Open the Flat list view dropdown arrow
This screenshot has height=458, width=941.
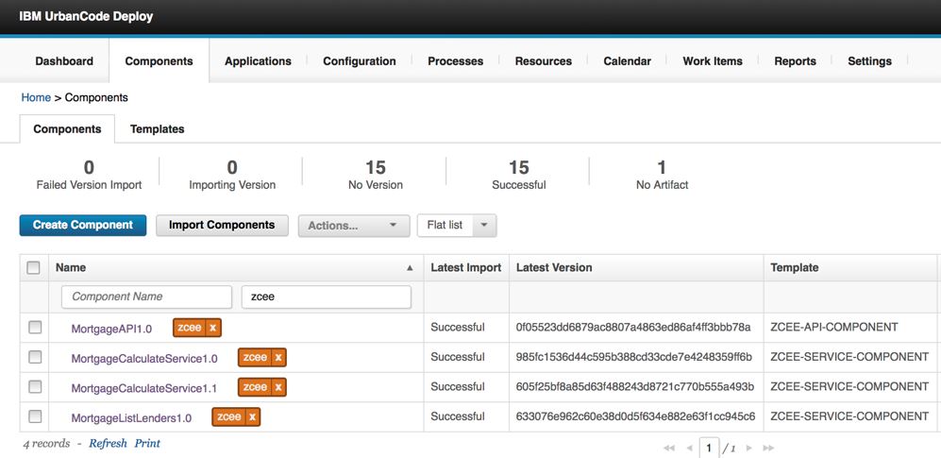484,226
